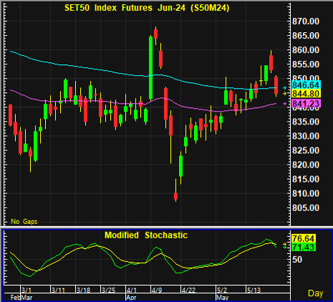Click the last red candle at the chart's right edge
The image size is (333, 302).
(x=276, y=85)
